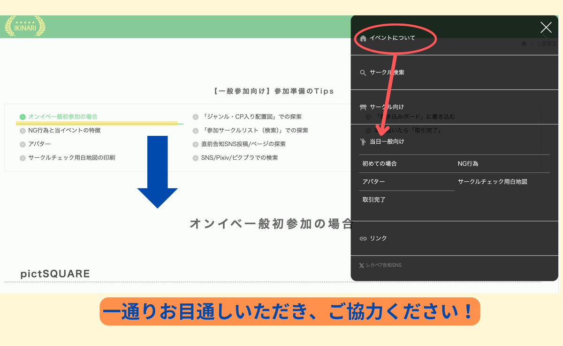
Task: Click arrow bullet beside 「参加サークルリスト（検索）」での探索
Action: pos(196,131)
